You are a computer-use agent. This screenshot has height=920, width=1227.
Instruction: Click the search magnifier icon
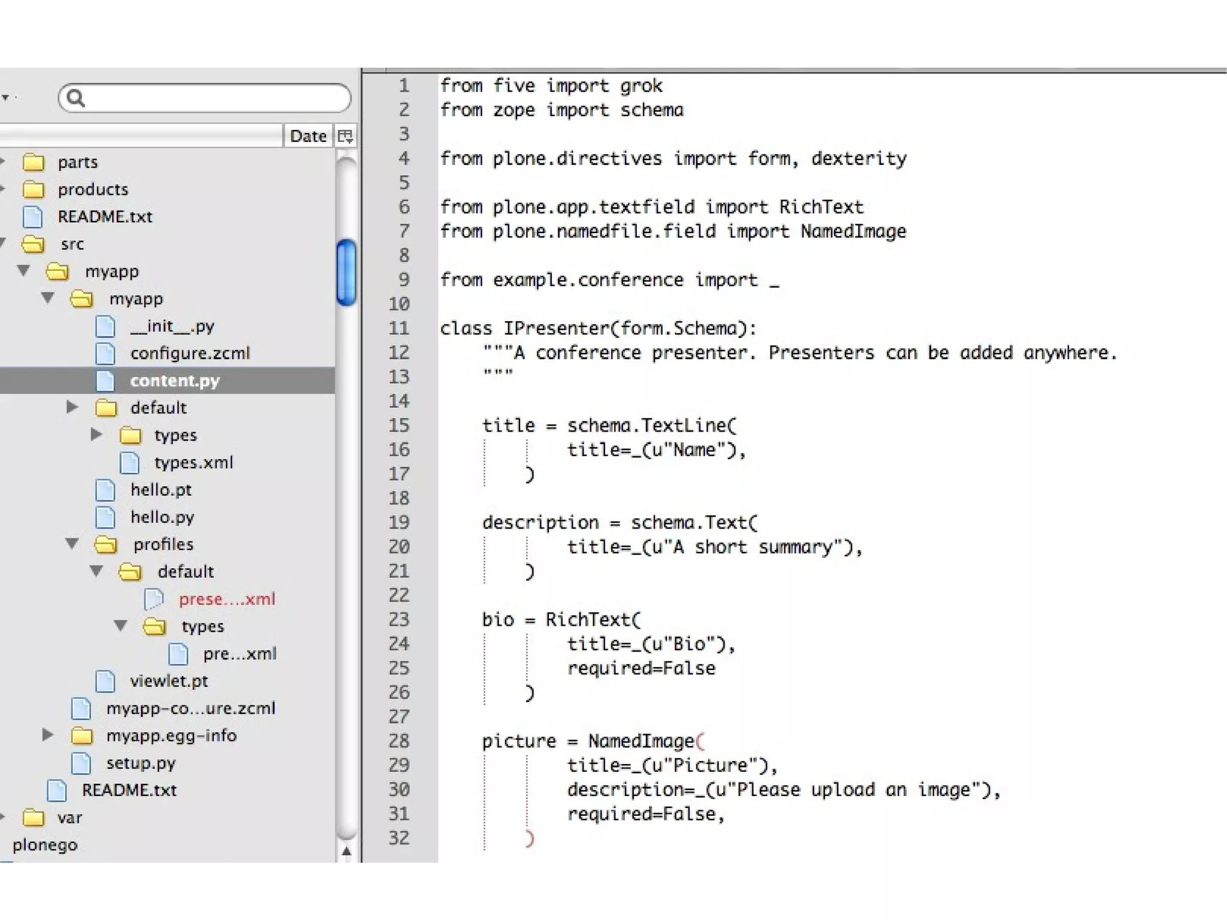point(75,98)
